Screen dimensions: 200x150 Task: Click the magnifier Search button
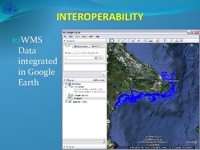pos(101,58)
